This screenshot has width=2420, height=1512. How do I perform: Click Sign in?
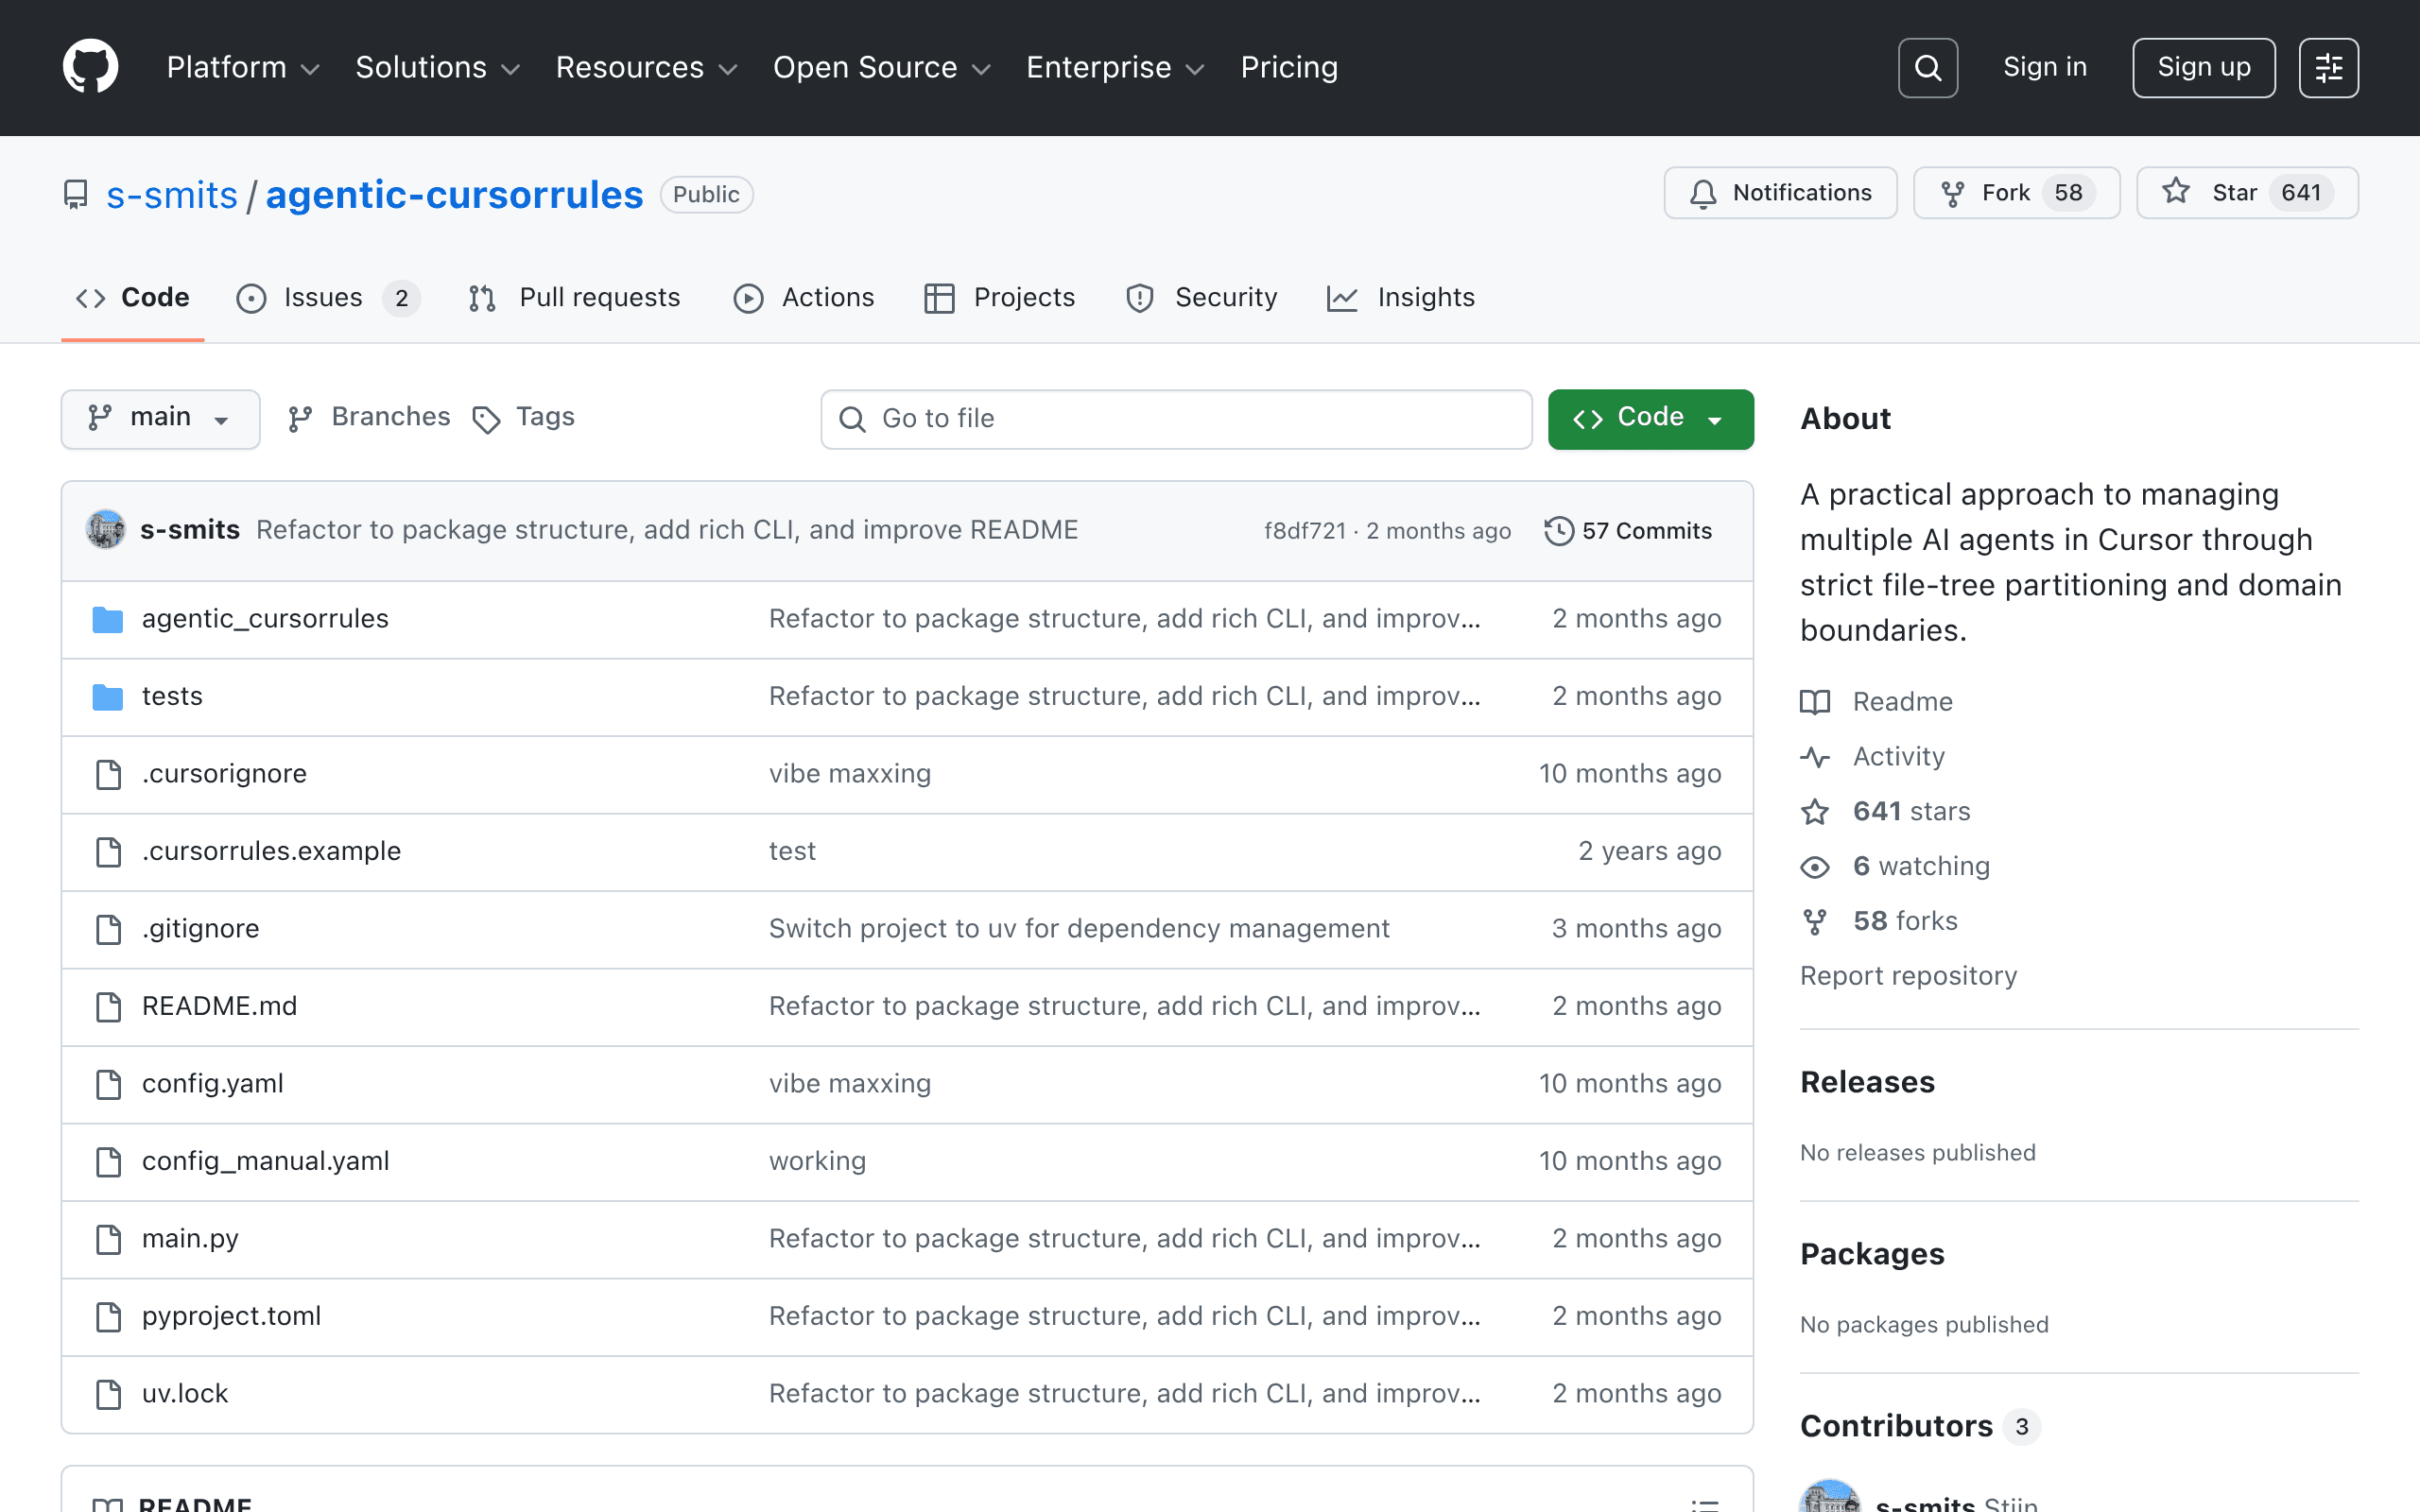[2045, 67]
